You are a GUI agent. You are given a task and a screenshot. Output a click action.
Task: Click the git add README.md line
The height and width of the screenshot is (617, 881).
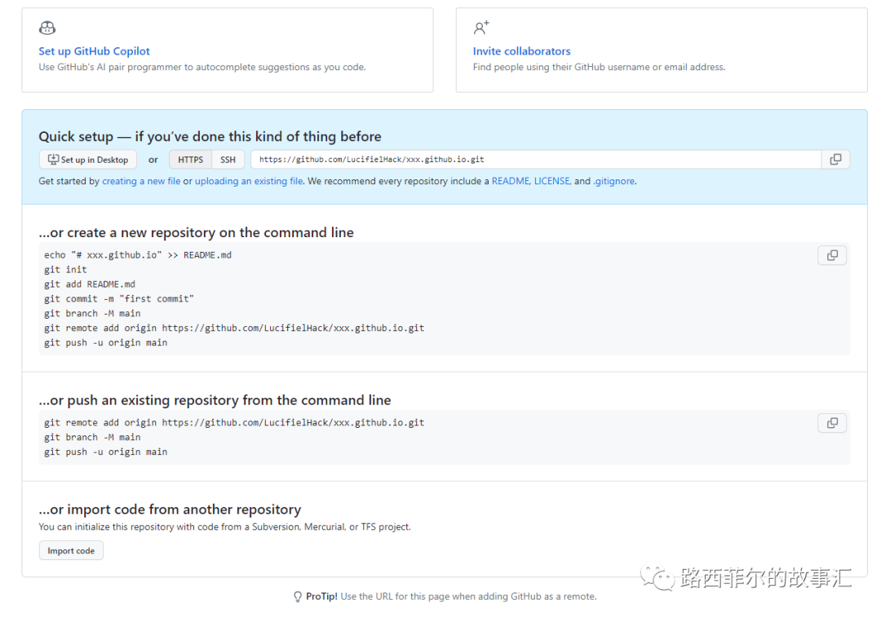(x=90, y=284)
